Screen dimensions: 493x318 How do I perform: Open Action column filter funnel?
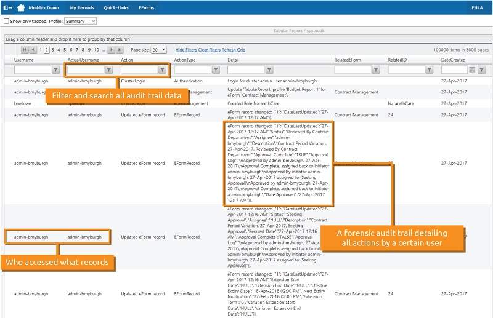162,70
